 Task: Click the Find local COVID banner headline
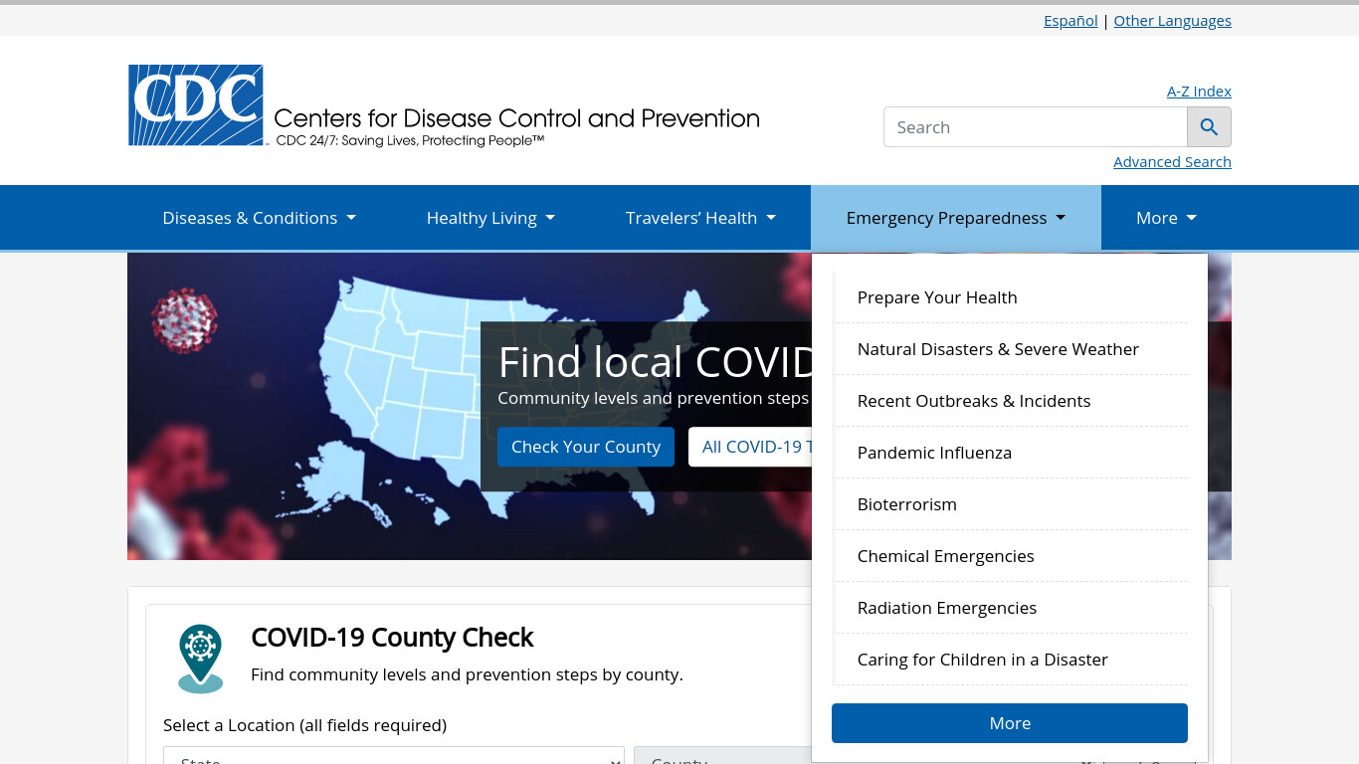tap(656, 362)
